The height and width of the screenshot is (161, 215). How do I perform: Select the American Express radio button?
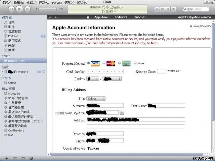[120, 63]
